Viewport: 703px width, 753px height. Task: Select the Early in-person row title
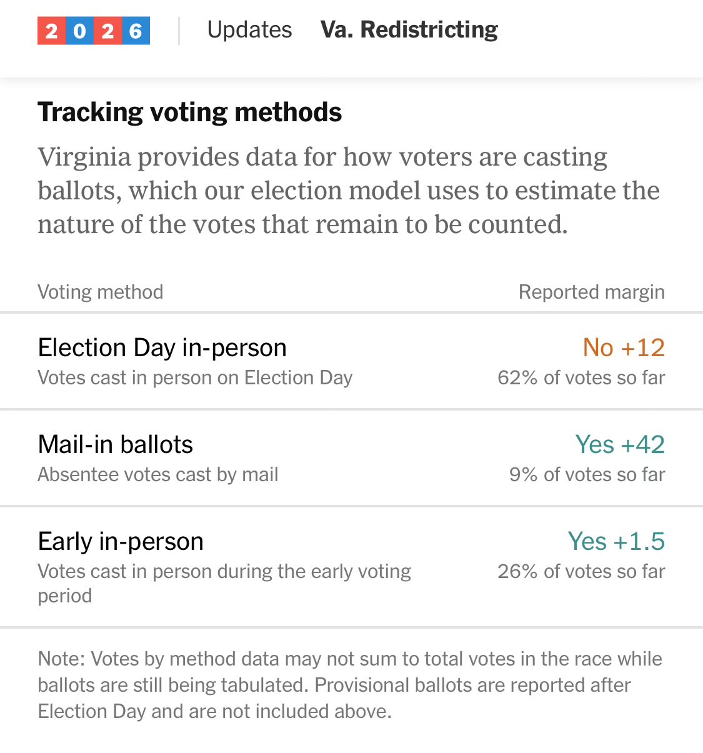[121, 541]
